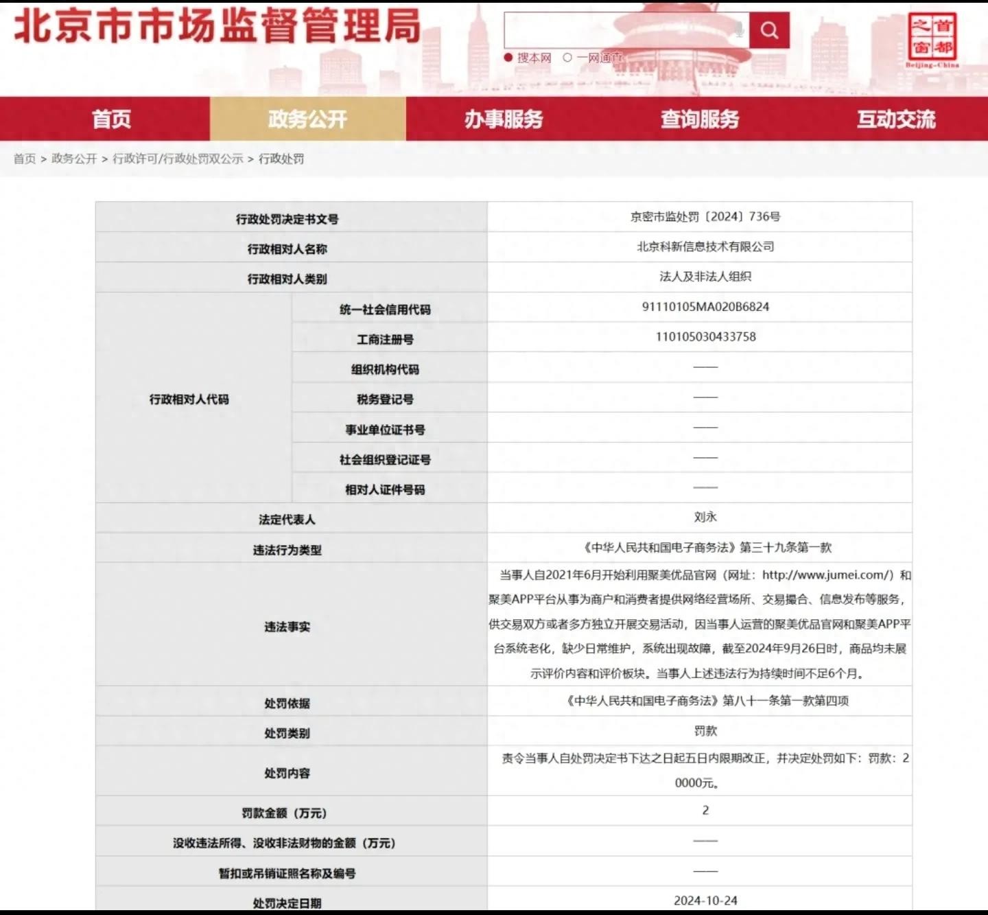
Task: Select the 一网通查 radio option
Action: (x=567, y=58)
